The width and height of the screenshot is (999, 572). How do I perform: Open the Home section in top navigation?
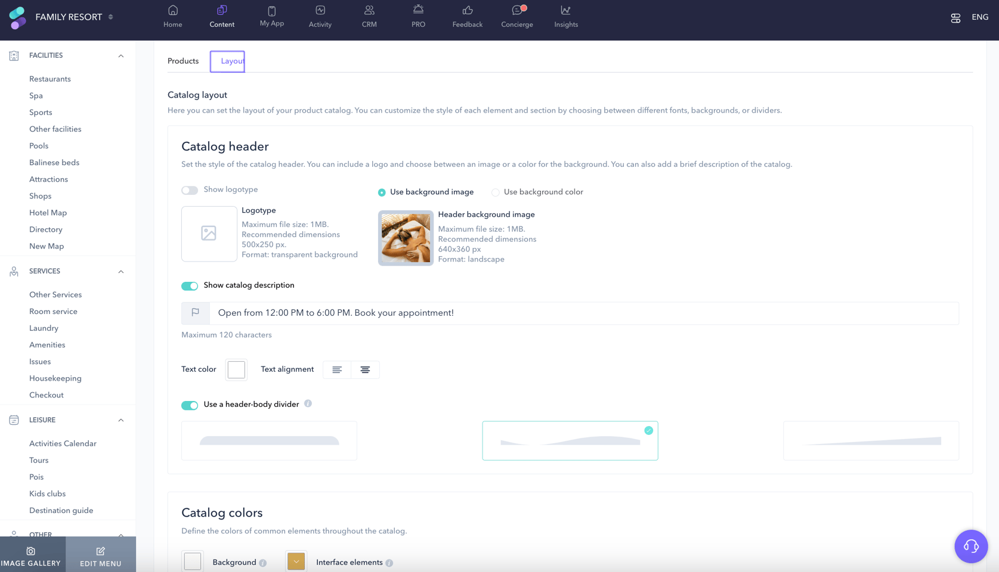[172, 17]
